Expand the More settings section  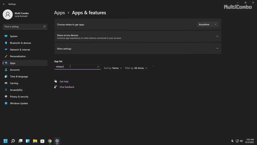pyautogui.click(x=138, y=49)
